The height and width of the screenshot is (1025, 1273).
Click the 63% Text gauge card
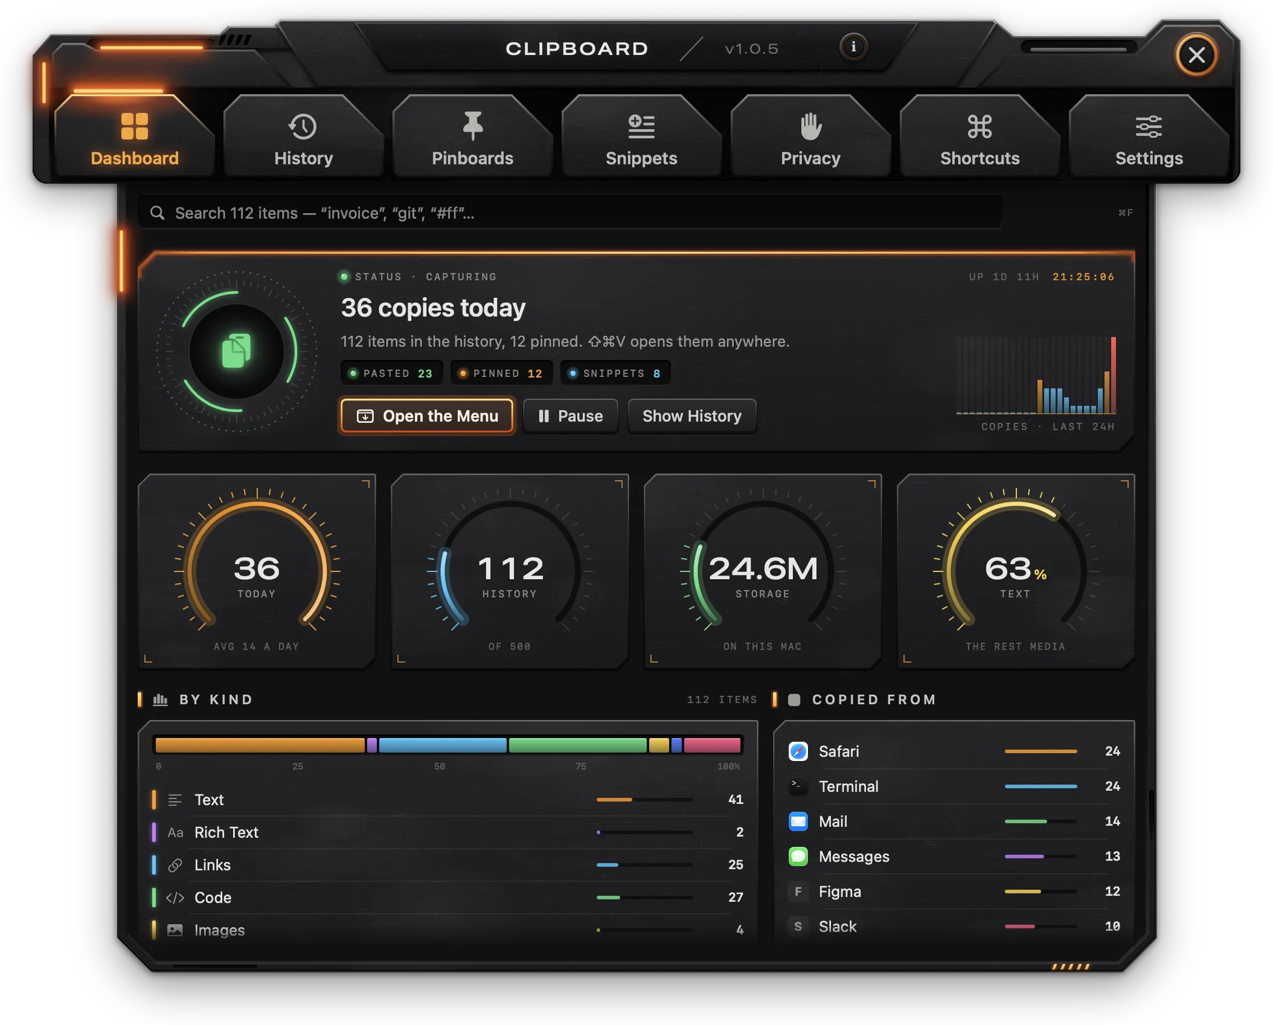tap(1016, 572)
